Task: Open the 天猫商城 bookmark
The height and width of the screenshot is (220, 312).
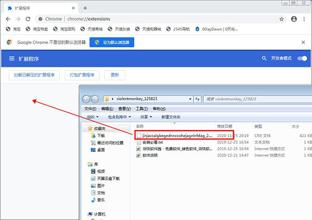Action: click(92, 29)
